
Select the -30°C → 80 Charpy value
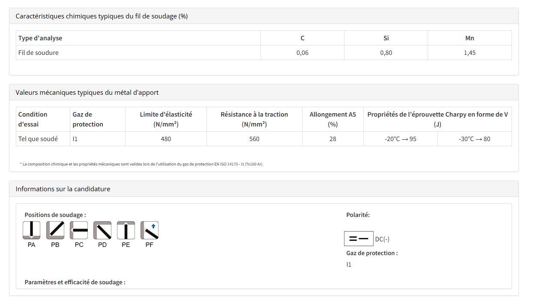(474, 139)
